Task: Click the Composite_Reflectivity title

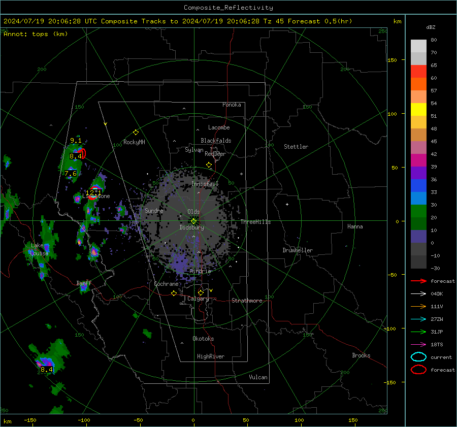Action: (x=228, y=8)
